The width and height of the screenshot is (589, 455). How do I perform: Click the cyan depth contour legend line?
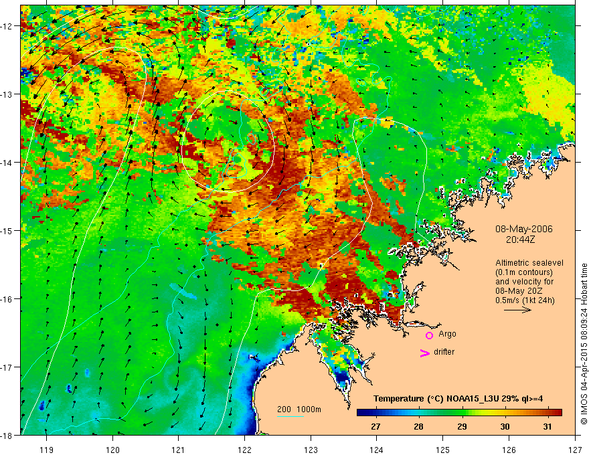(290, 416)
